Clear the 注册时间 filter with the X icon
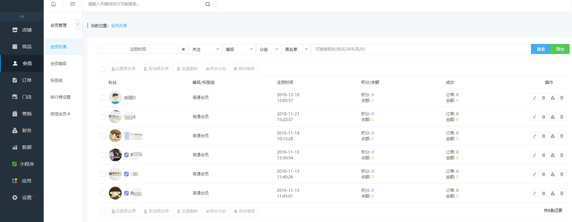This screenshot has height=222, width=572. pos(183,49)
